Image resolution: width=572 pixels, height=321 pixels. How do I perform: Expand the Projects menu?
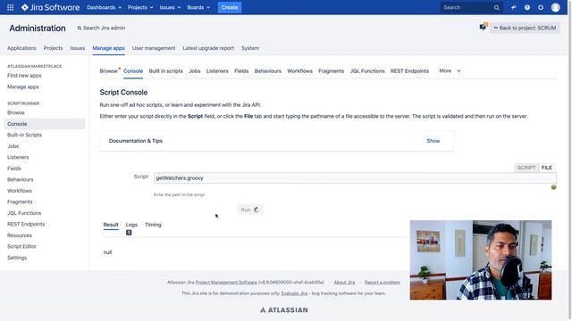140,7
